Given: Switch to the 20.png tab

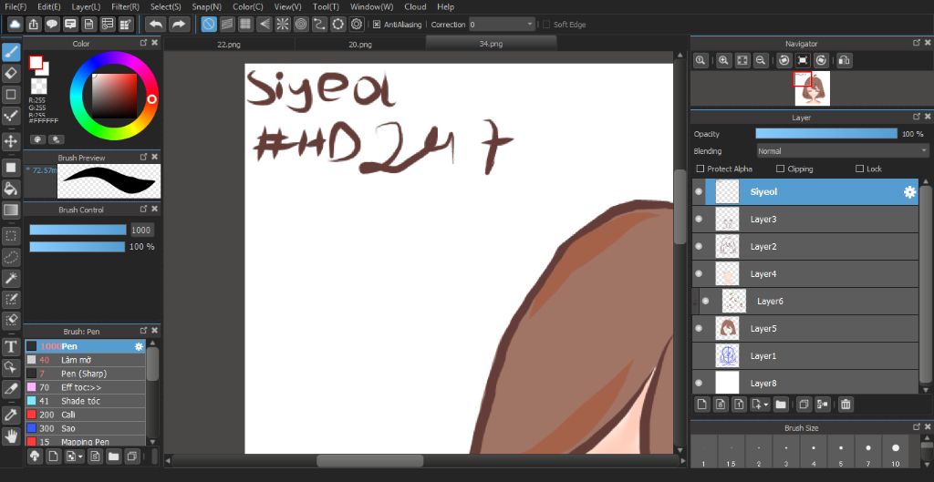Looking at the screenshot, I should [x=360, y=44].
